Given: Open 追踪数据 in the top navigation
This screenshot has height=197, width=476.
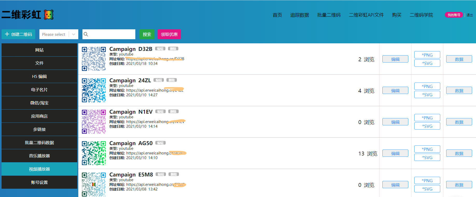Looking at the screenshot, I should [x=299, y=15].
